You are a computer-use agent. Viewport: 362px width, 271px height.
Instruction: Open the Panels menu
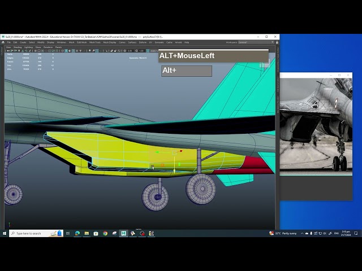58,47
